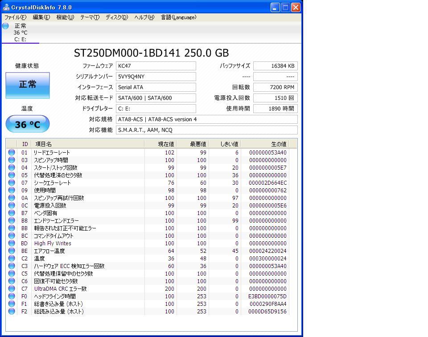Click status icon of row 0A スピンアップ再試行回数

coord(12,198)
